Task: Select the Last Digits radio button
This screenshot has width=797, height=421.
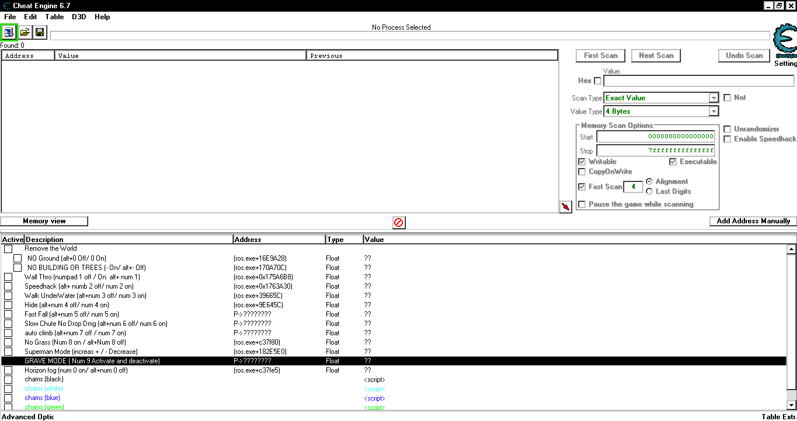Action: tap(649, 191)
